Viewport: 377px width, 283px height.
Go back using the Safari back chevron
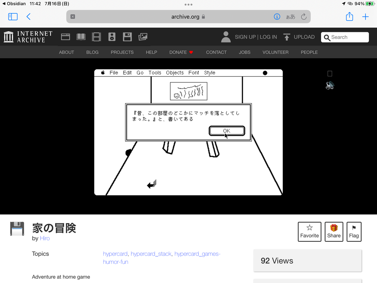pyautogui.click(x=28, y=17)
